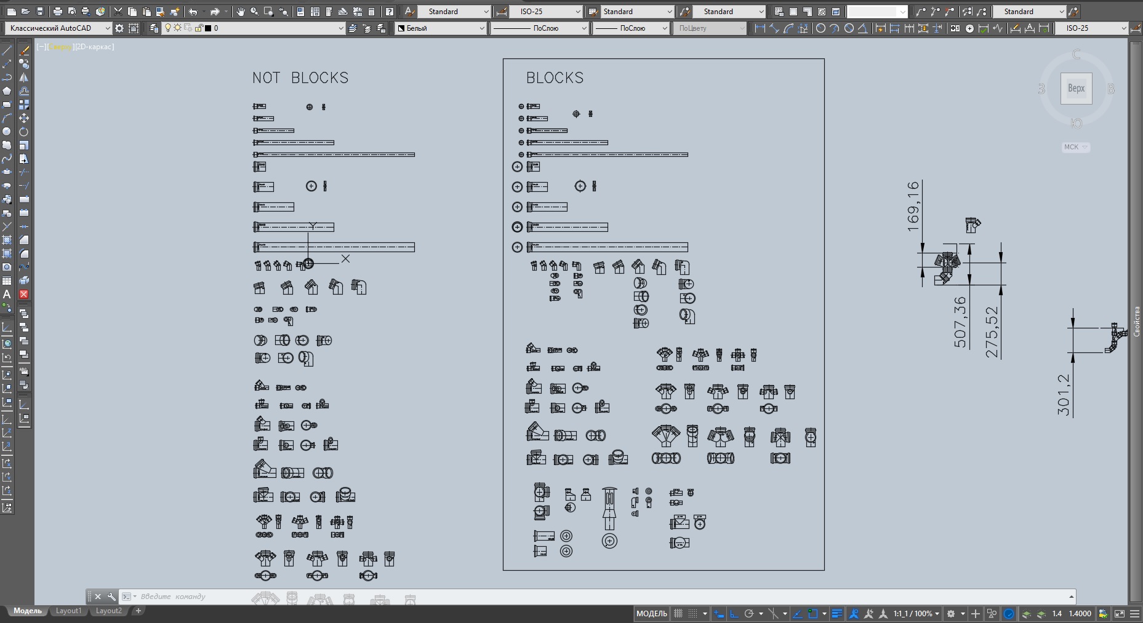1143x623 pixels.
Task: Open the Классический AutoCAD workspace dropdown
Action: [107, 28]
